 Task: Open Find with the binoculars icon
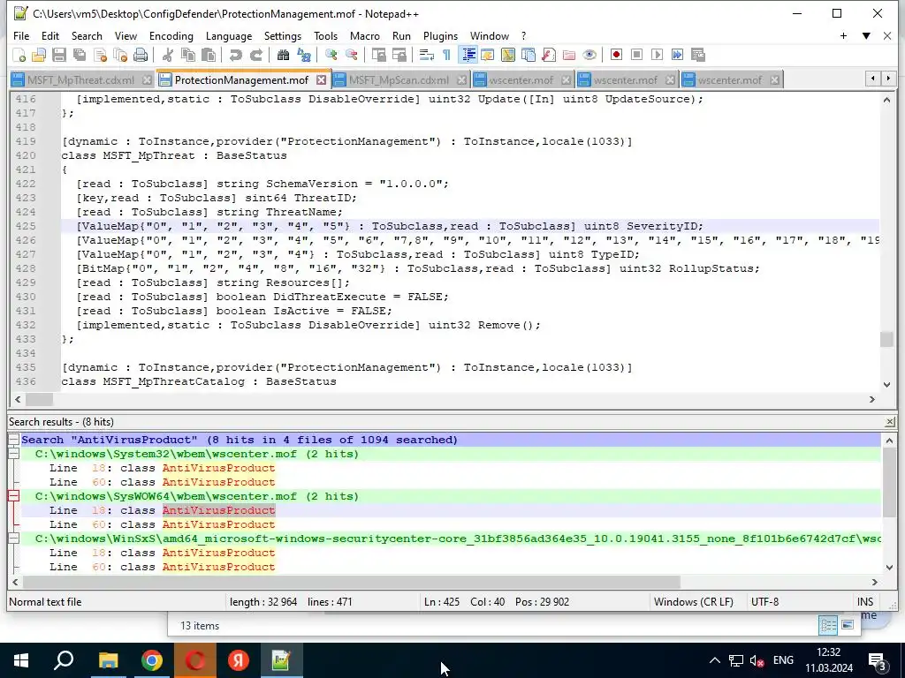(283, 55)
